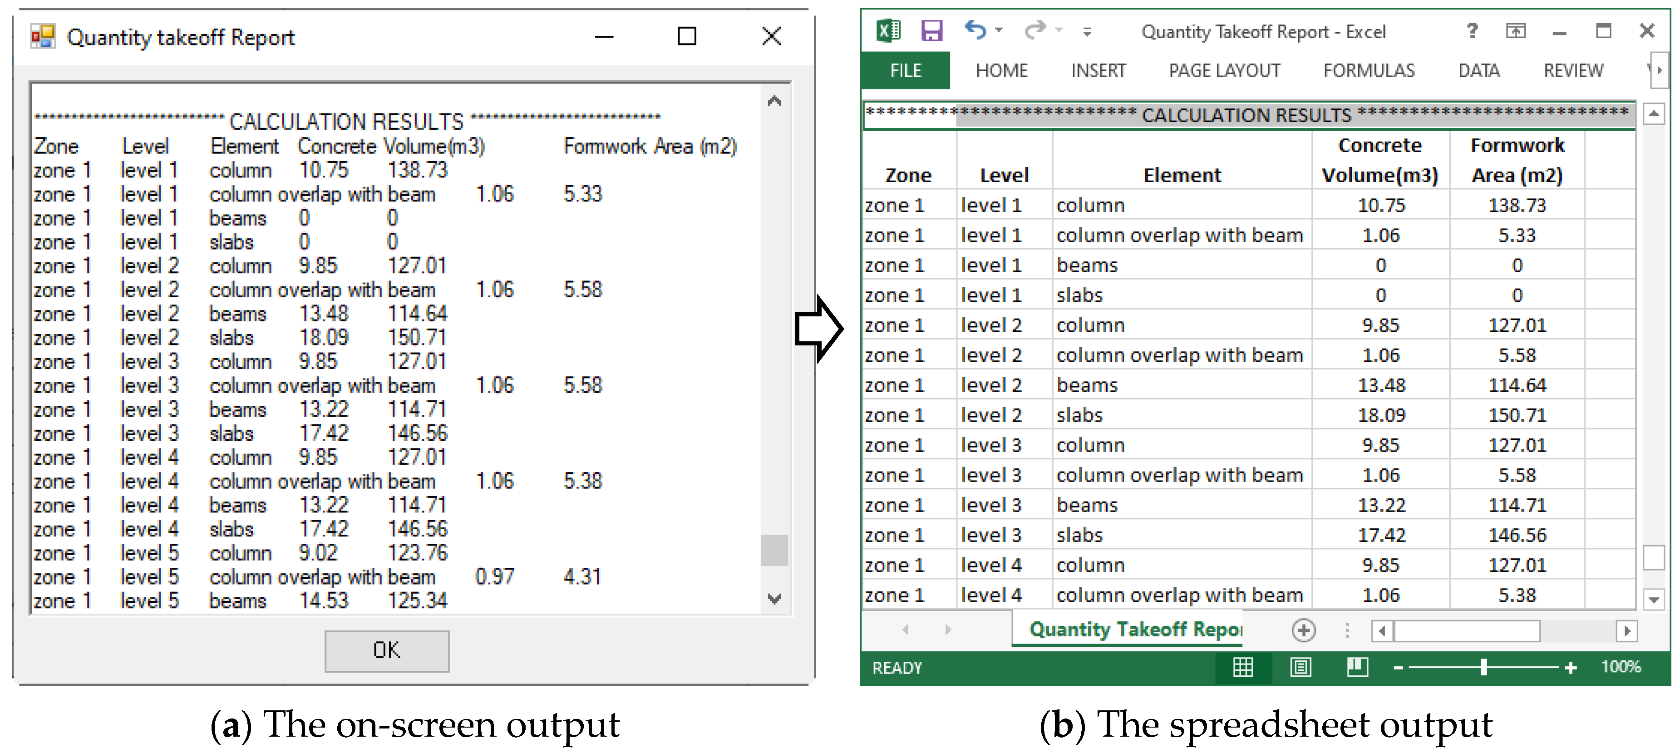Click the 100% zoom level indicator
This screenshot has height=753, width=1680.
tap(1621, 666)
